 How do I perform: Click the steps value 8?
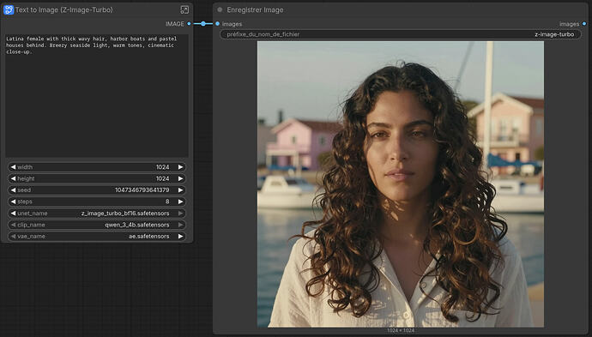click(x=167, y=202)
